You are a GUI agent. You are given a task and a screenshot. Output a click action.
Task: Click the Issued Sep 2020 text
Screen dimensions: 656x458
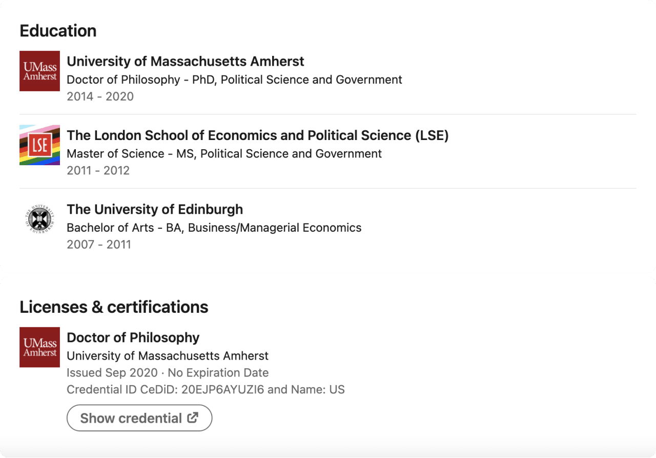tap(111, 373)
